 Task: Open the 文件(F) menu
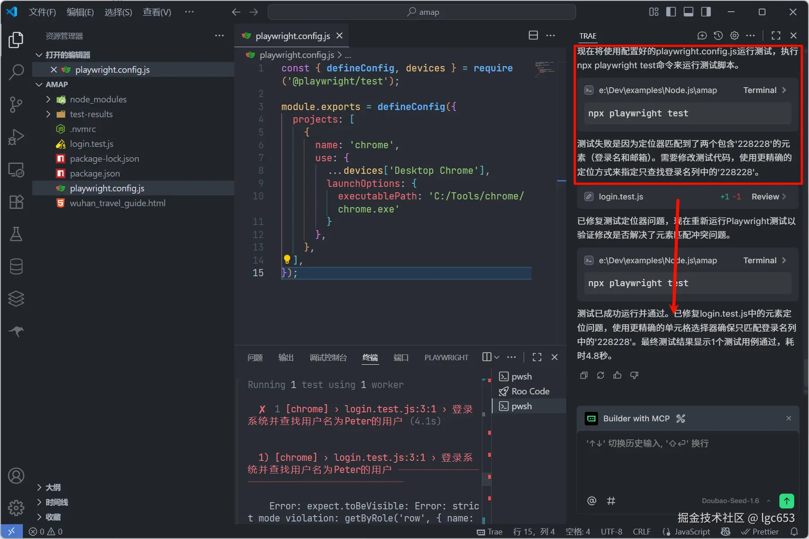click(x=42, y=12)
